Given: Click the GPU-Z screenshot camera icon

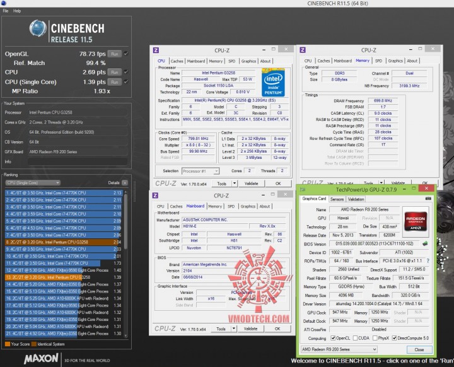Looking at the screenshot, I should 428,199.
